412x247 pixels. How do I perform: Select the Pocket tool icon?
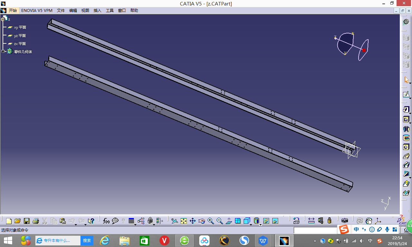406,119
